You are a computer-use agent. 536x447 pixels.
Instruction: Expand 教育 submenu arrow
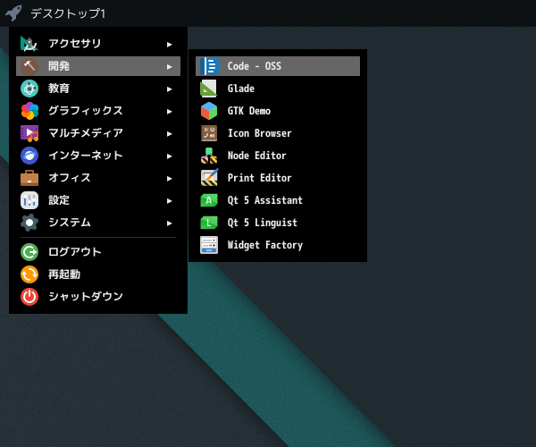(x=169, y=89)
